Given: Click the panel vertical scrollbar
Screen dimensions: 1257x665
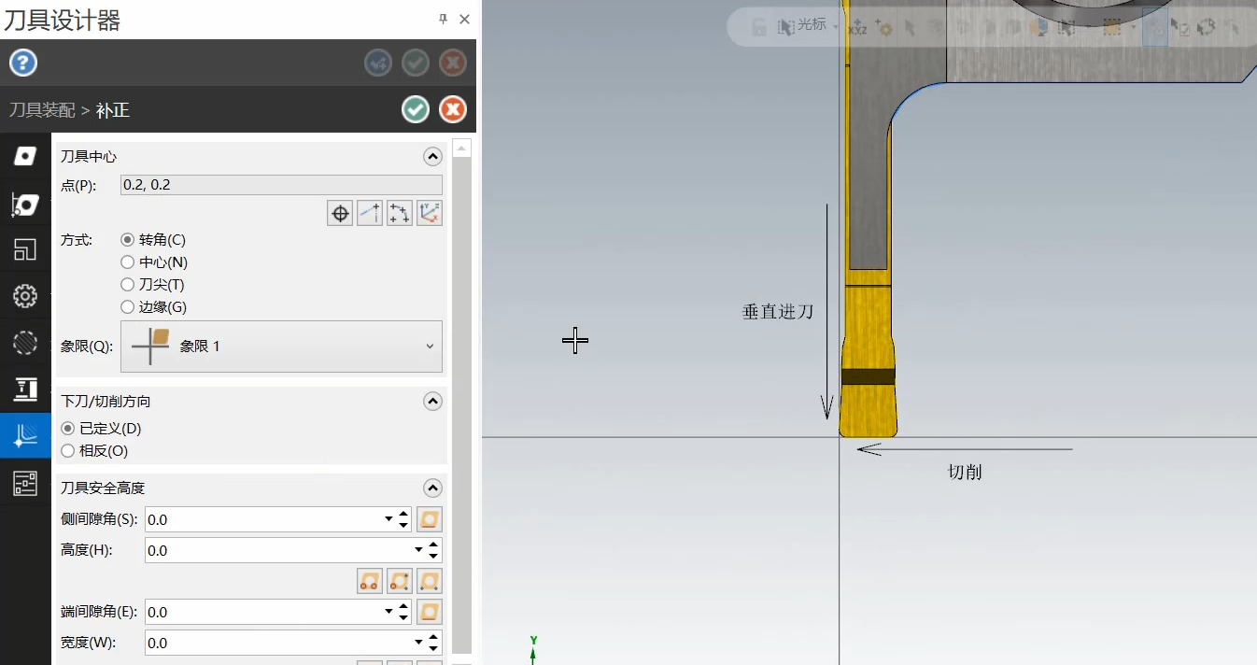Looking at the screenshot, I should pyautogui.click(x=461, y=405).
